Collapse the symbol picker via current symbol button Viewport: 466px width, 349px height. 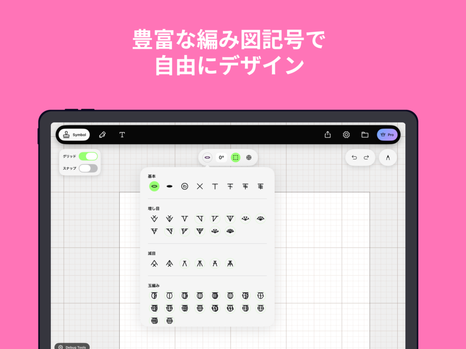(x=207, y=157)
